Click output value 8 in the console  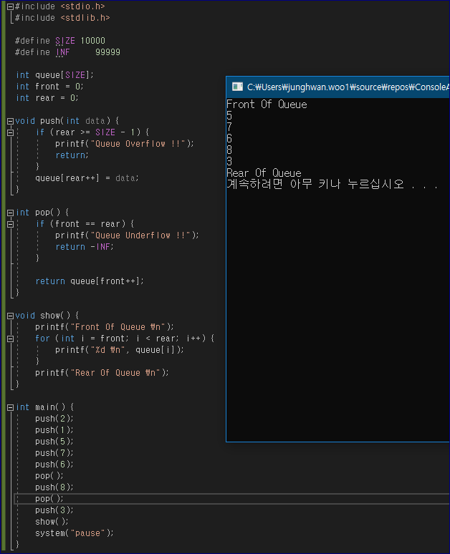pos(229,150)
